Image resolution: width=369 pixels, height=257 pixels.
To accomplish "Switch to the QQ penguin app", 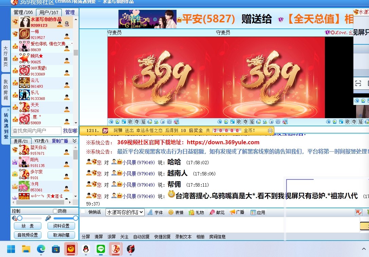I will pyautogui.click(x=86, y=249).
